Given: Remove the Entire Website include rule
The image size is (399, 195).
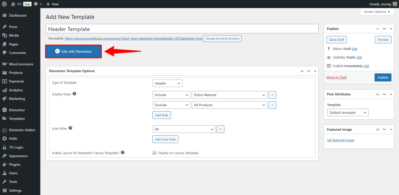Looking at the screenshot, I should point(273,95).
